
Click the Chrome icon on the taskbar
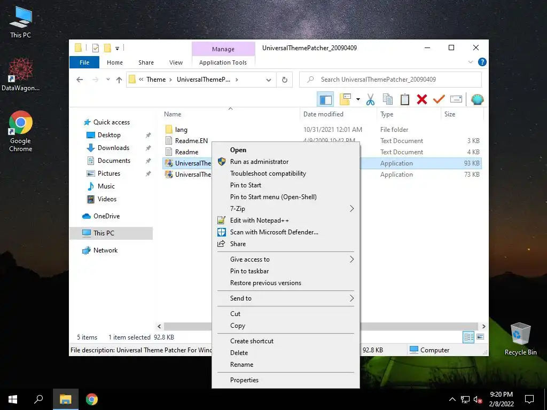92,399
